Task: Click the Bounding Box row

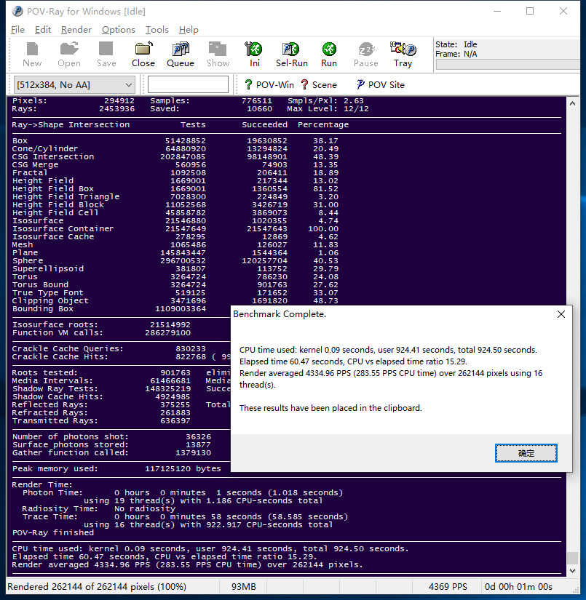Action: coord(109,308)
